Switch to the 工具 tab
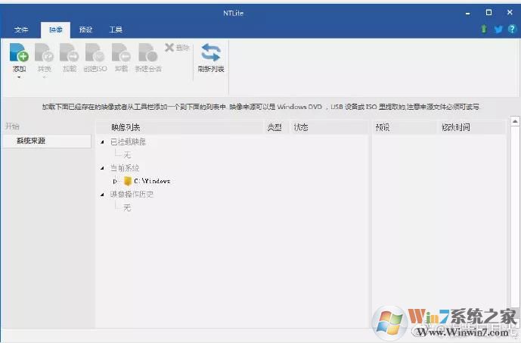Viewport: 521px width, 343px height. coord(116,30)
